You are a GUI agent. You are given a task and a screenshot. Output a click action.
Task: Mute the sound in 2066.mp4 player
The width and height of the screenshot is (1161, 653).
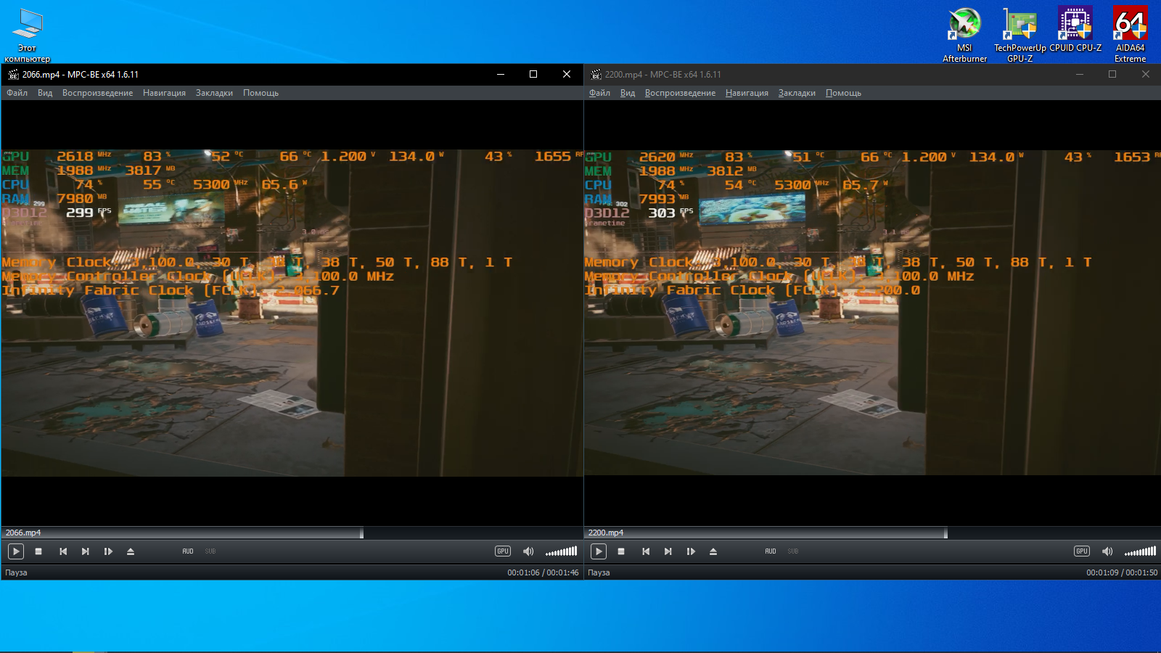528,551
